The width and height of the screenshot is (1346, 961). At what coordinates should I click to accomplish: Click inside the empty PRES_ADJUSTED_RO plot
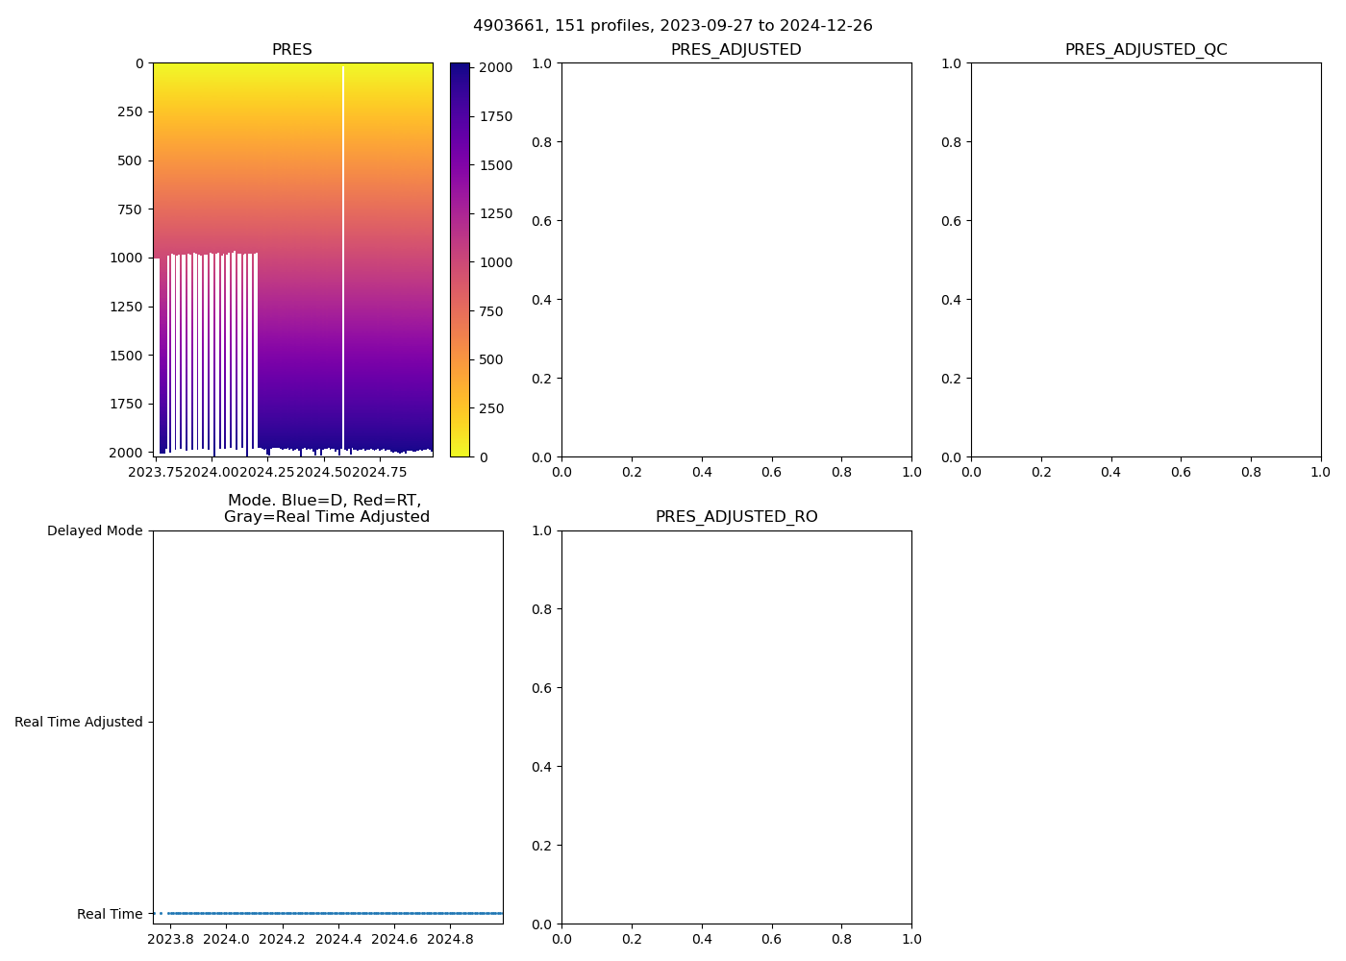click(x=736, y=727)
